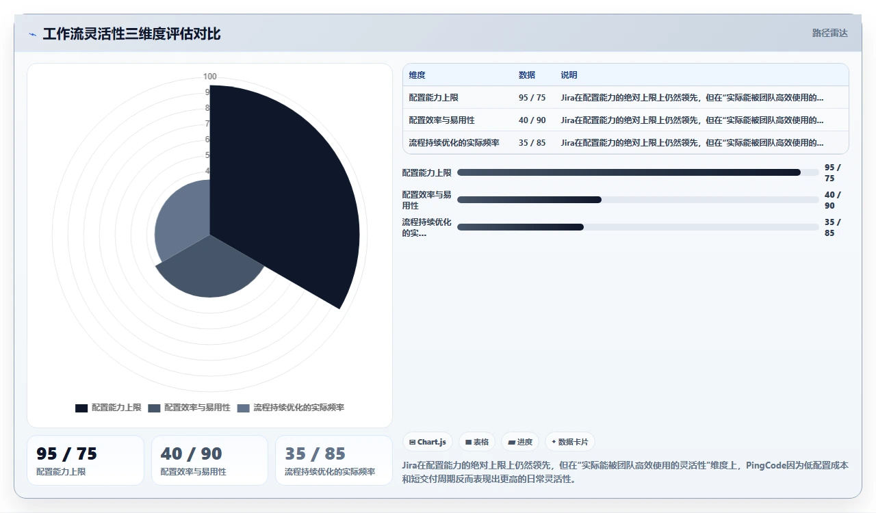Click the description text in 配置效率与易用性 row

point(692,120)
